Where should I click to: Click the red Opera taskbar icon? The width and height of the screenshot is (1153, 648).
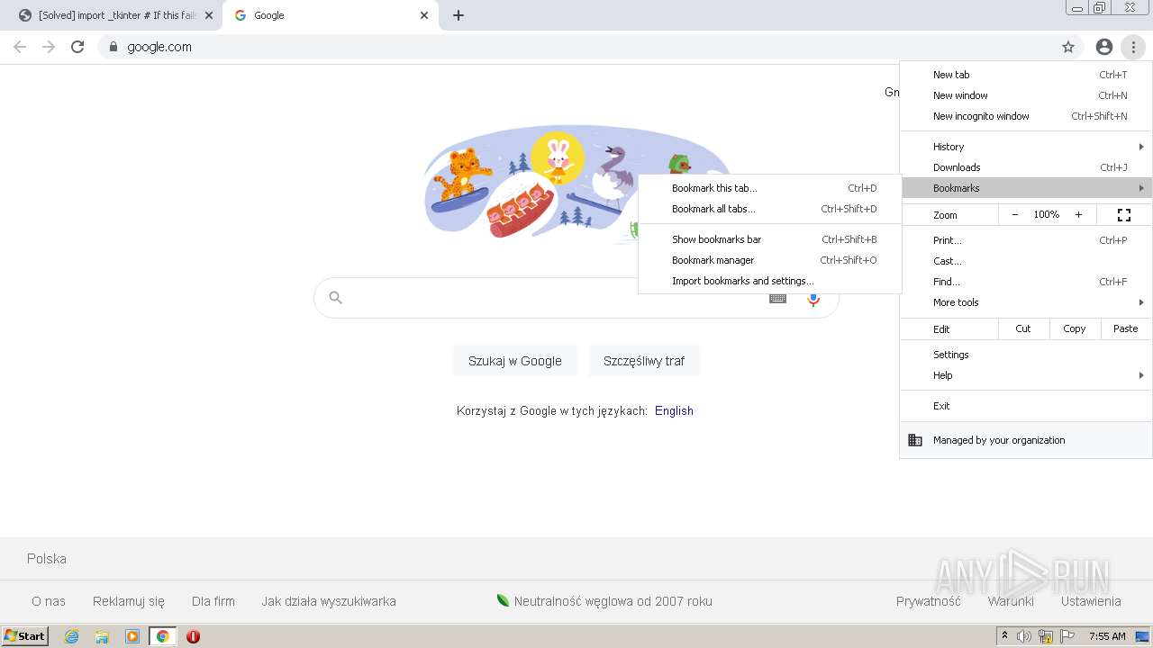(x=193, y=636)
